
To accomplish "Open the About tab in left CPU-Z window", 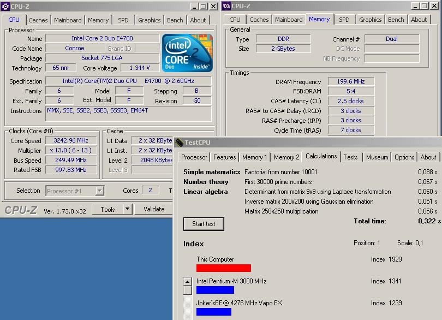I will click(x=198, y=20).
